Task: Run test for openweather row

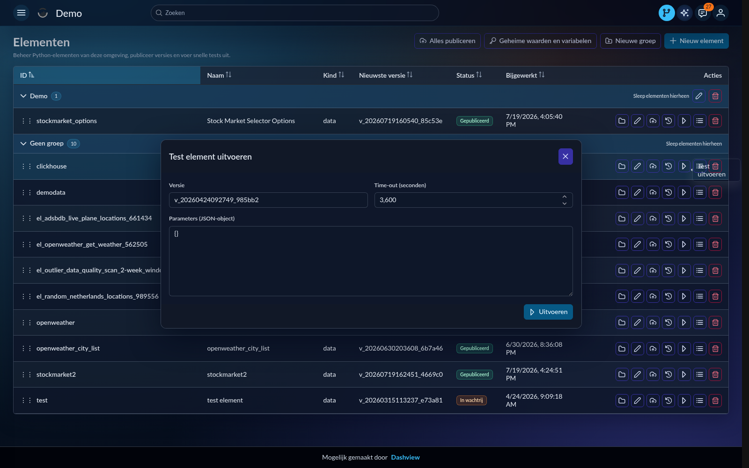Action: [x=684, y=322]
